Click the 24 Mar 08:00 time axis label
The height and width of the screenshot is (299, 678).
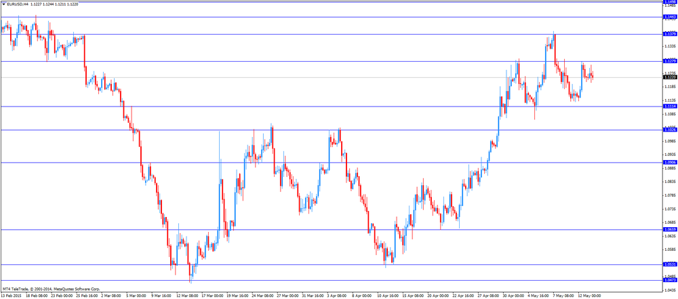[262, 296]
